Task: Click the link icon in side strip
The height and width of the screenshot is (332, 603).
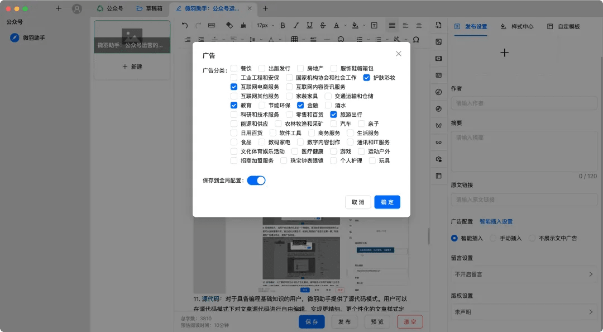Action: (438, 143)
